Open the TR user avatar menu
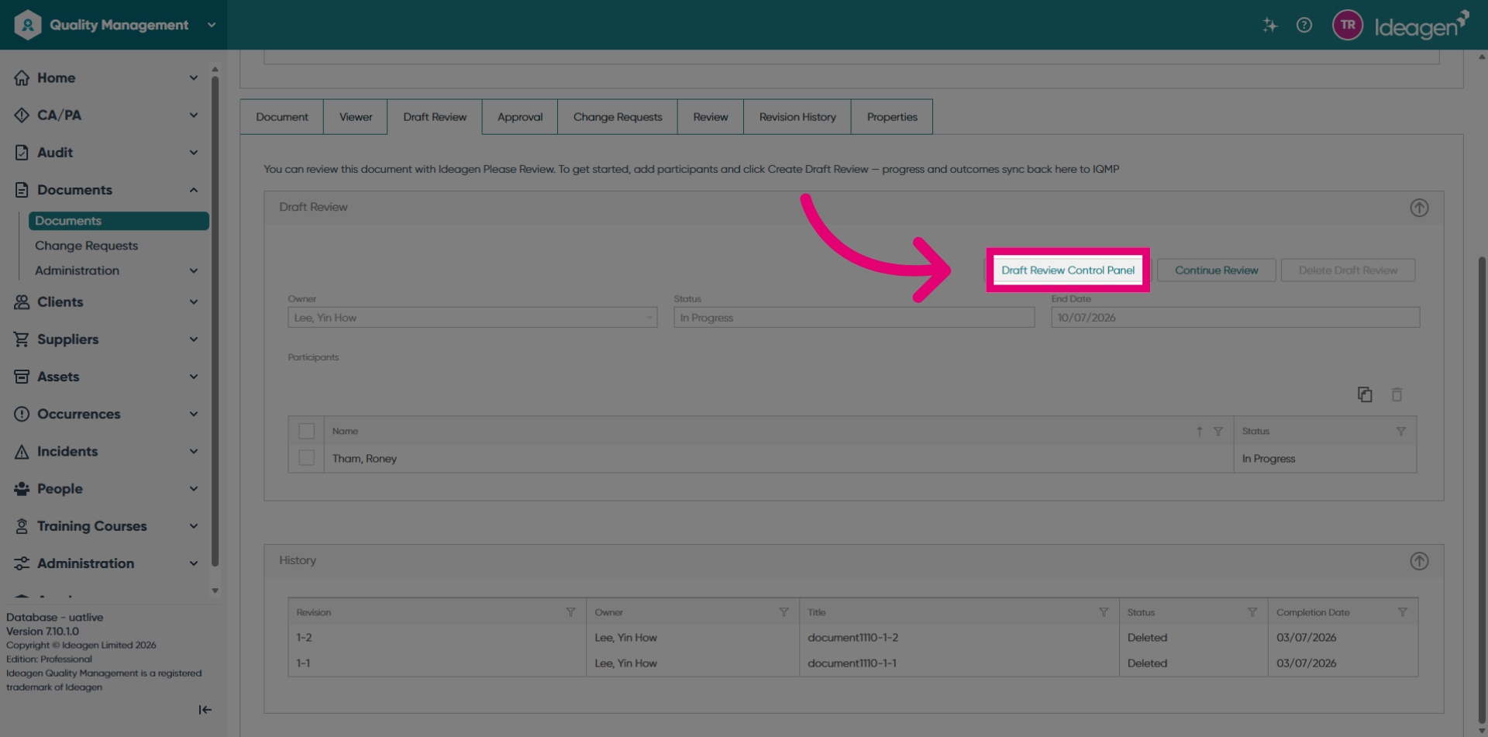Screen dimensions: 1488x737 pos(1348,25)
